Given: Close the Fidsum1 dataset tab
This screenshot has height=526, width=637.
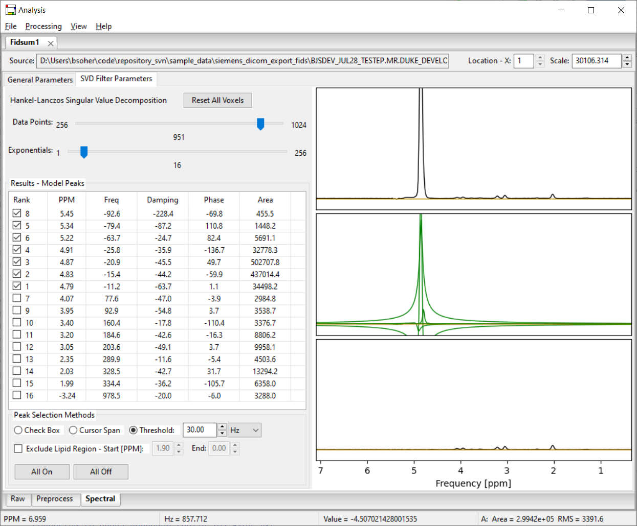Looking at the screenshot, I should (50, 43).
